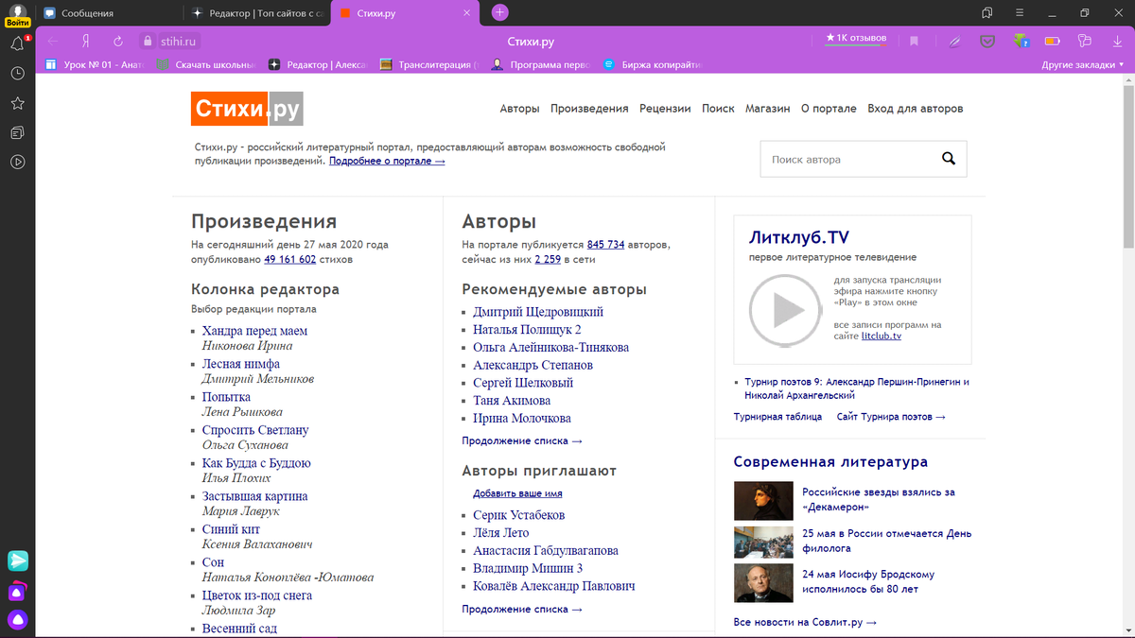
Task: Launch Alice assistant purple circle icon
Action: click(x=18, y=621)
